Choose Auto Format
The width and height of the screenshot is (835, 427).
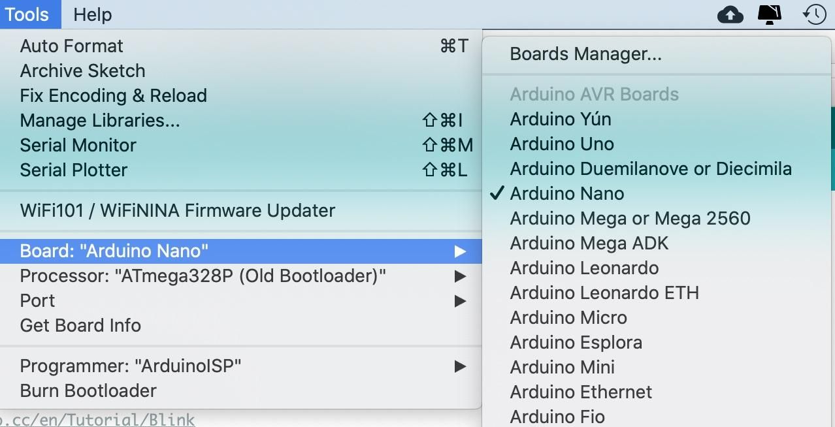71,46
